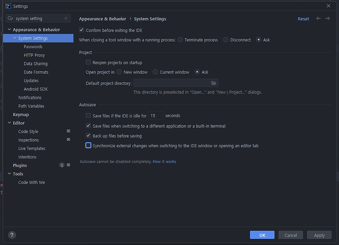Open search options via the magnifier icon
The height and width of the screenshot is (245, 339).
click(x=10, y=19)
